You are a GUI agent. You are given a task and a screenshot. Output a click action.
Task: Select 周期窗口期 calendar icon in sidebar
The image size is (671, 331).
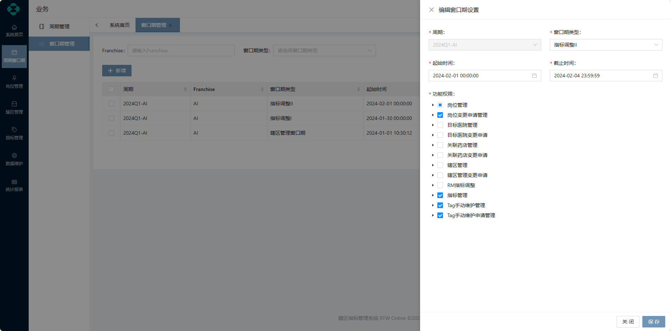(14, 52)
